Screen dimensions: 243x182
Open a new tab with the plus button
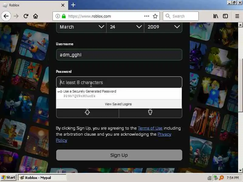[73, 5]
